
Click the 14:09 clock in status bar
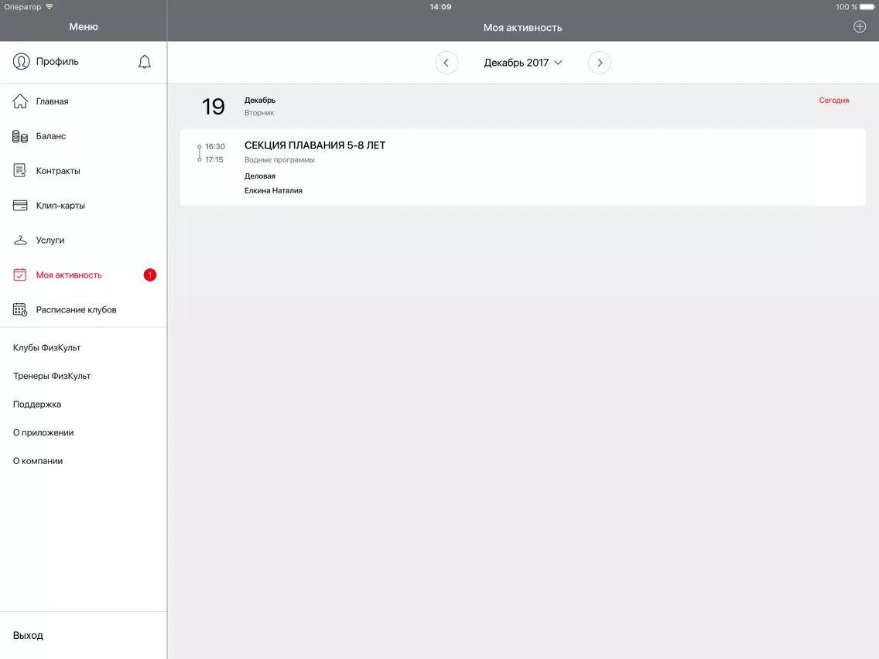tap(440, 7)
